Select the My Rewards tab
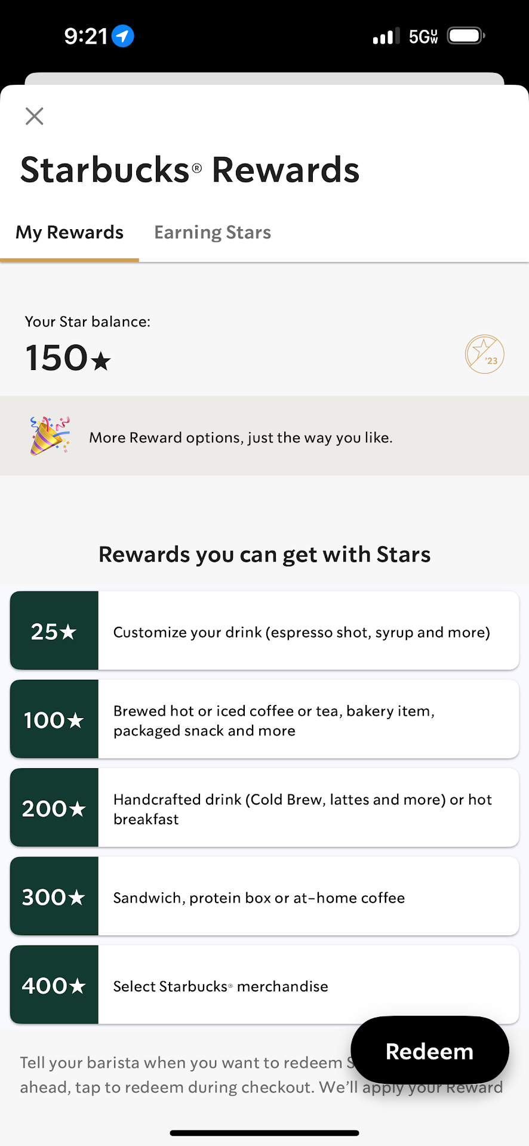 69,232
